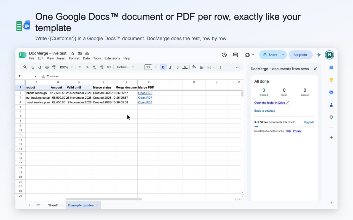Click Back to settings link
The image size is (353, 220).
(x=264, y=111)
